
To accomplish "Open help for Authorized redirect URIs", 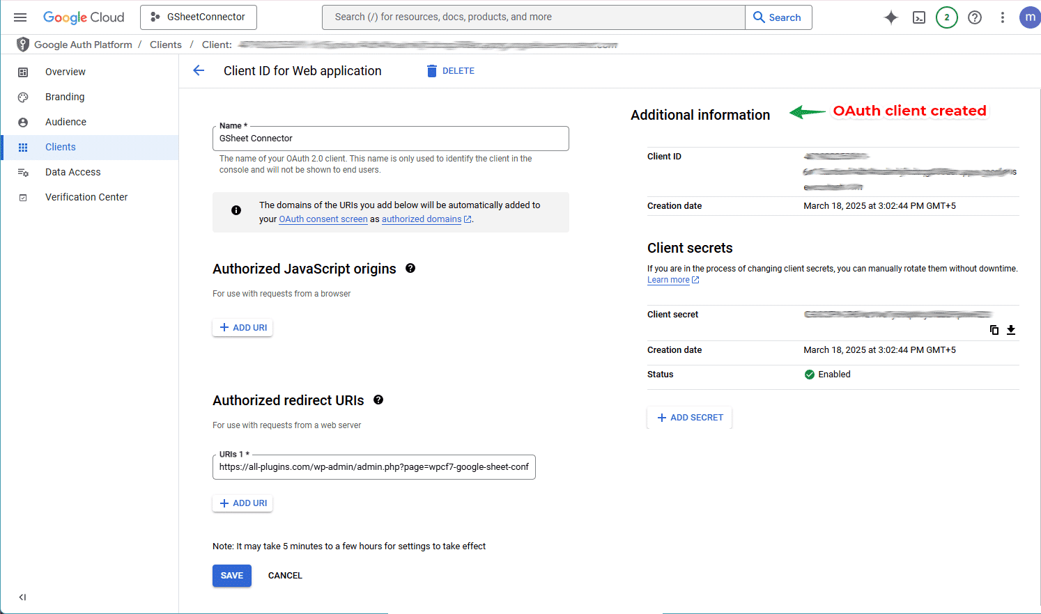I will 378,400.
